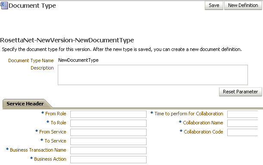Click the Description label
The image size is (263, 165).
click(x=42, y=68)
